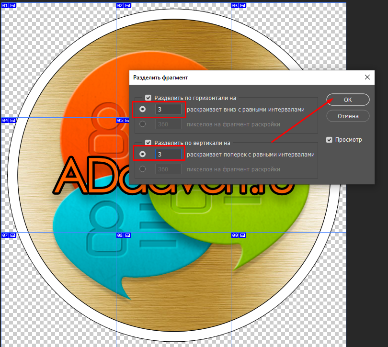Click slice 07 number badge
The image size is (388, 347).
click(5, 235)
